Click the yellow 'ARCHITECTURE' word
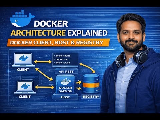The image size is (160, 120). [38, 33]
